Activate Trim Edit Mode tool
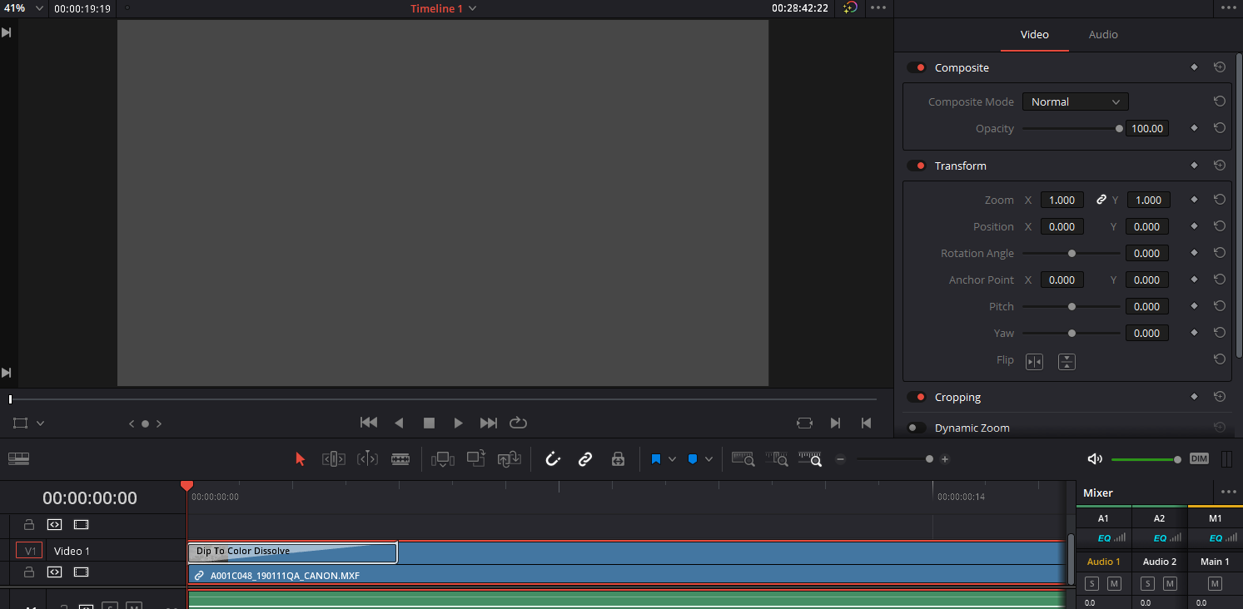The image size is (1243, 609). [333, 458]
